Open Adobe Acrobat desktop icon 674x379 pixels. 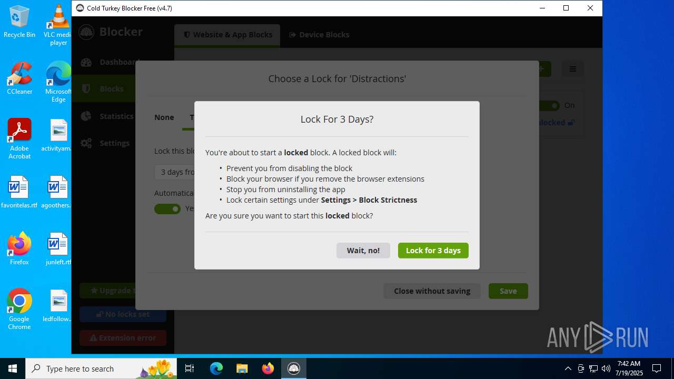[x=19, y=139]
